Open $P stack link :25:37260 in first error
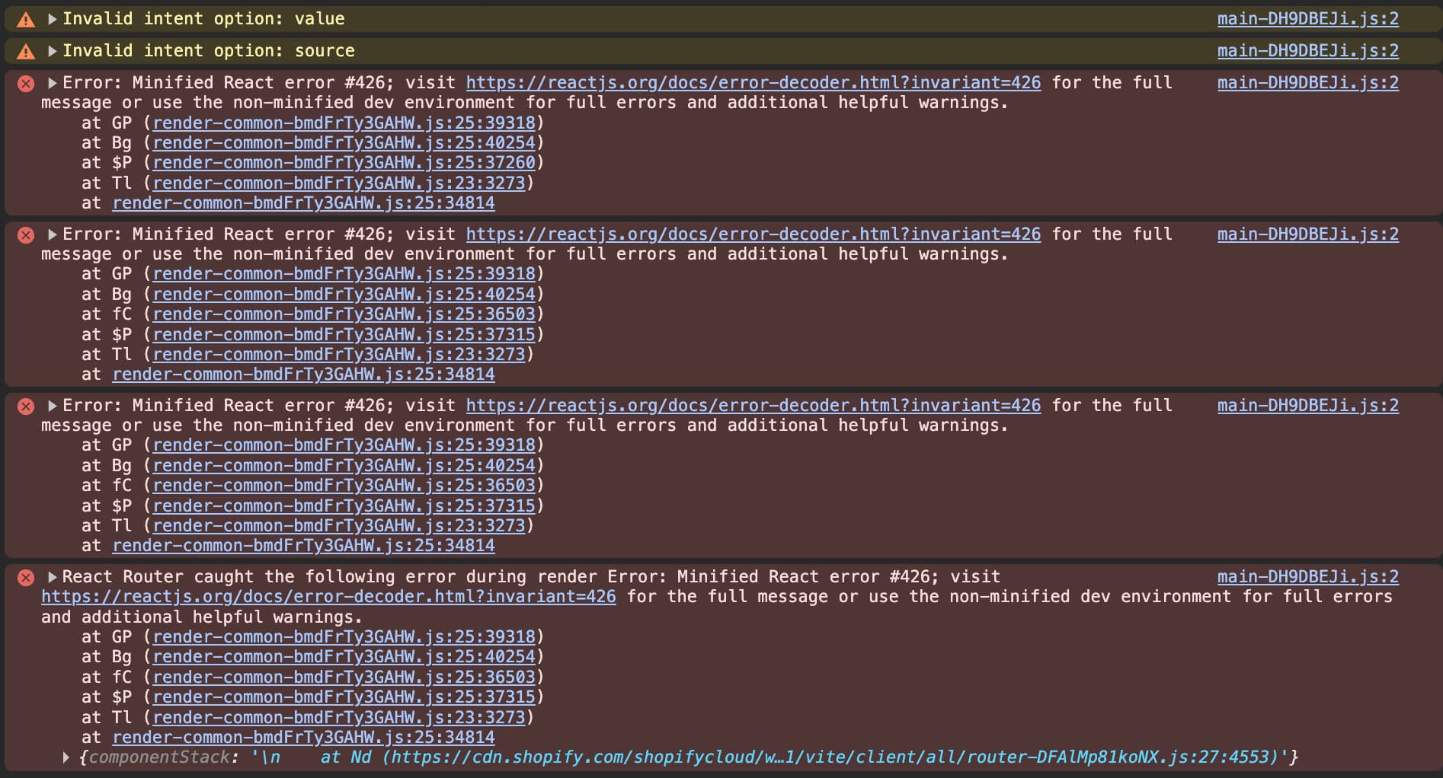This screenshot has height=778, width=1443. tap(344, 163)
